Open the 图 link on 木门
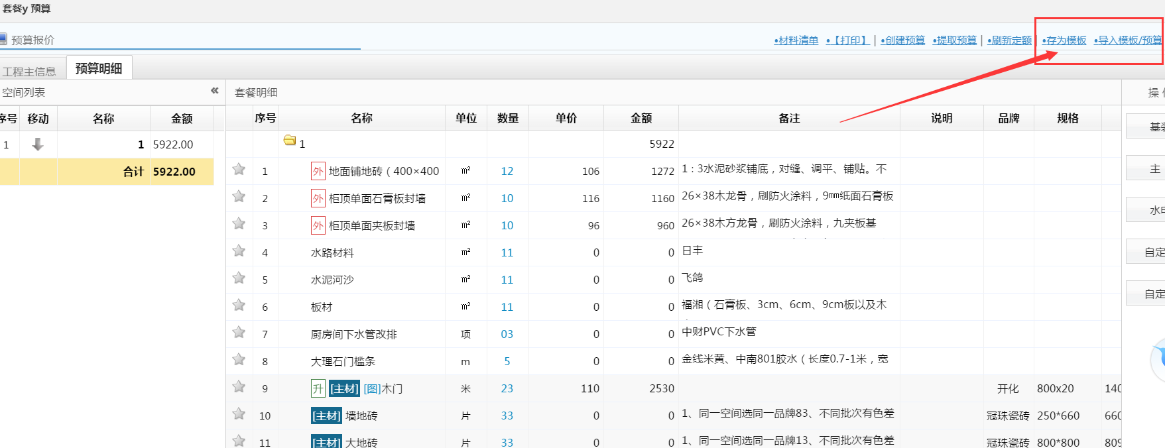 click(x=371, y=389)
